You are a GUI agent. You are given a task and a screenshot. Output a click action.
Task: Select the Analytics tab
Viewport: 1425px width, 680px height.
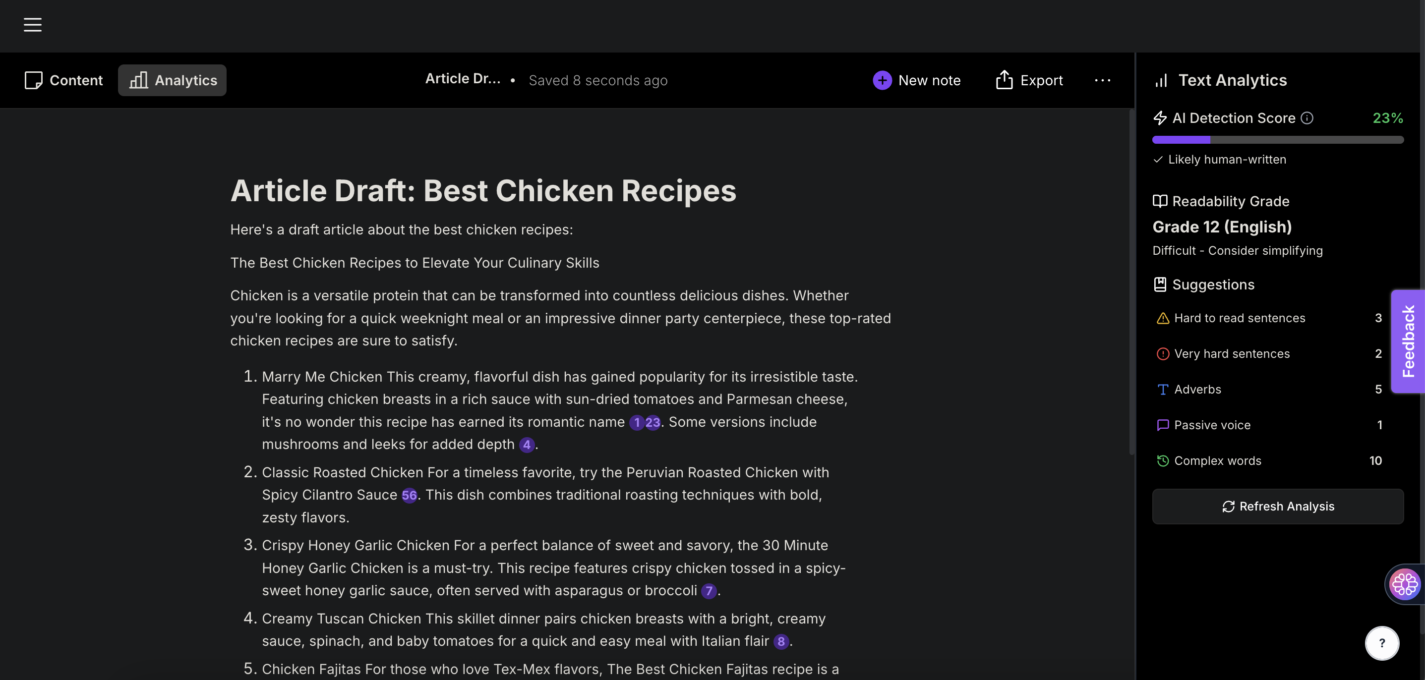pyautogui.click(x=172, y=80)
